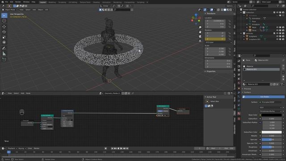Click the viewport zoom magnifier icon
This screenshot has width=286, height=161.
pos(200,27)
